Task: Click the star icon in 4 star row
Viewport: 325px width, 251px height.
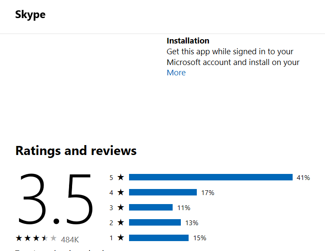Action: [x=120, y=192]
